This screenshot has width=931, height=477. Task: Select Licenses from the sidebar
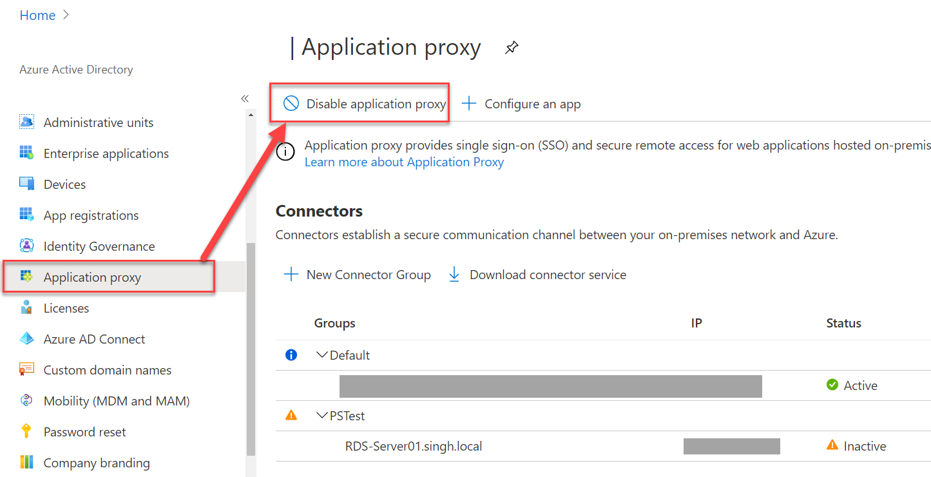point(66,308)
